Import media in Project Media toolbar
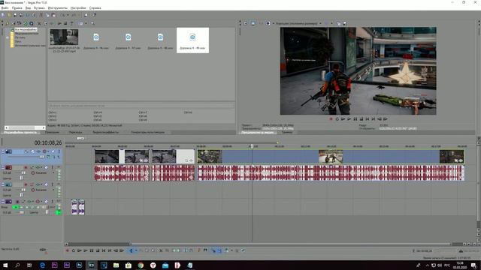The height and width of the screenshot is (270, 481). coord(8,23)
